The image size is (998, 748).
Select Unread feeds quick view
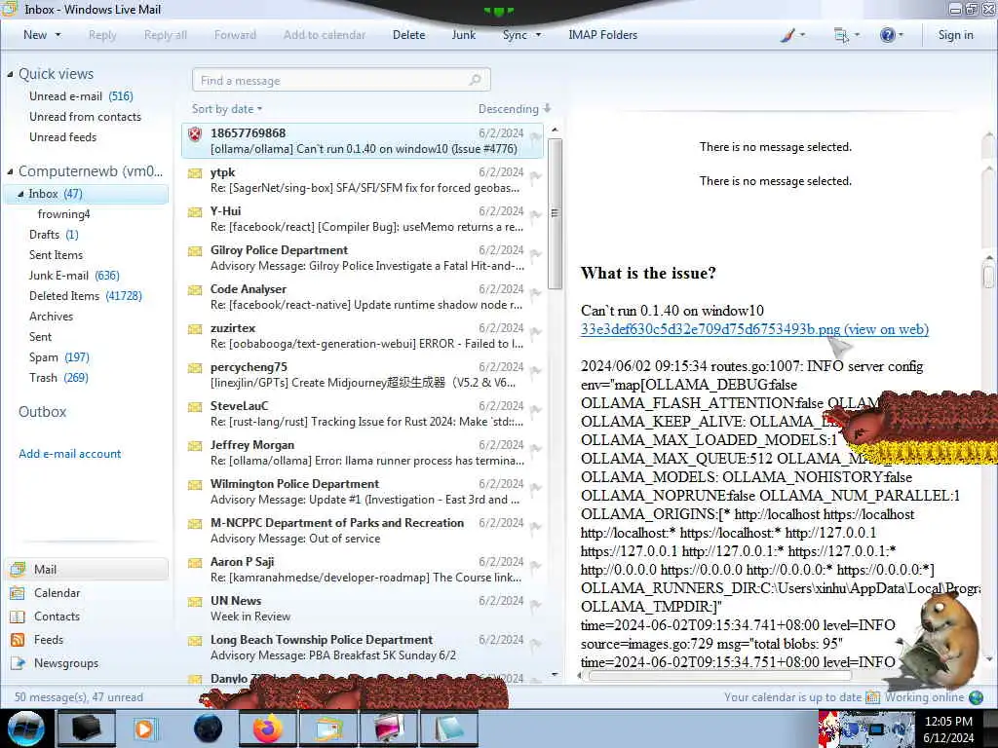click(x=63, y=137)
